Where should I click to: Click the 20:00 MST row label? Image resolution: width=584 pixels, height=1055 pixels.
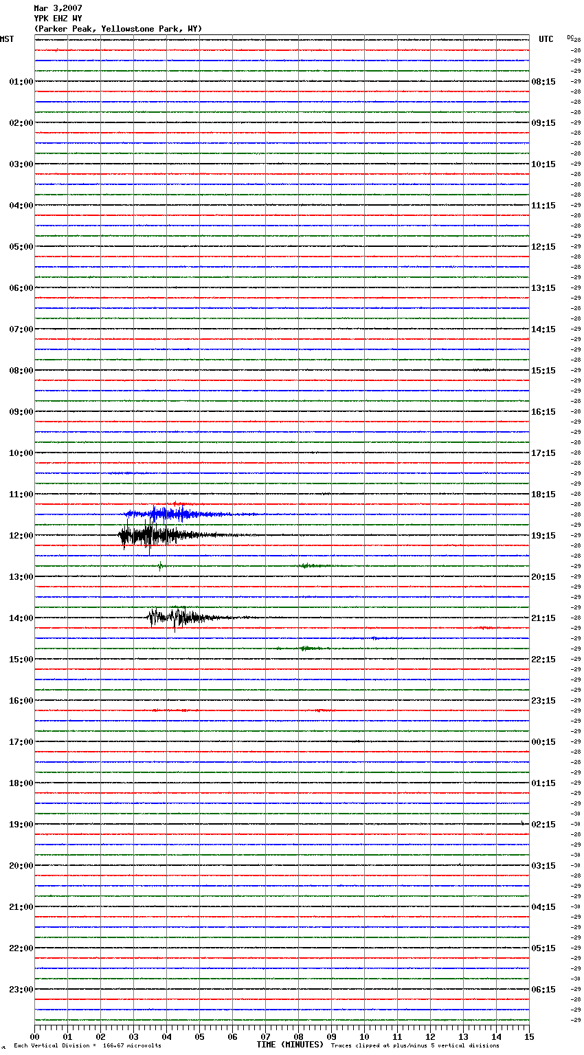pos(21,866)
